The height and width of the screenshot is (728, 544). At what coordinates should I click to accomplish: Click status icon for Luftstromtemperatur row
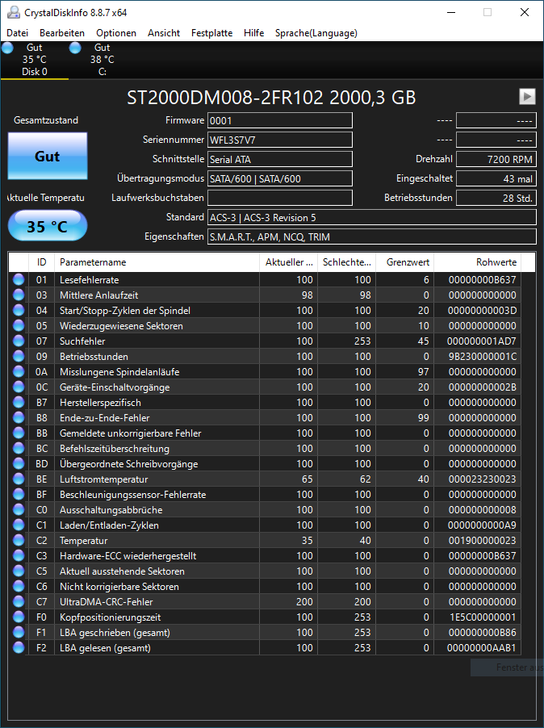(19, 479)
